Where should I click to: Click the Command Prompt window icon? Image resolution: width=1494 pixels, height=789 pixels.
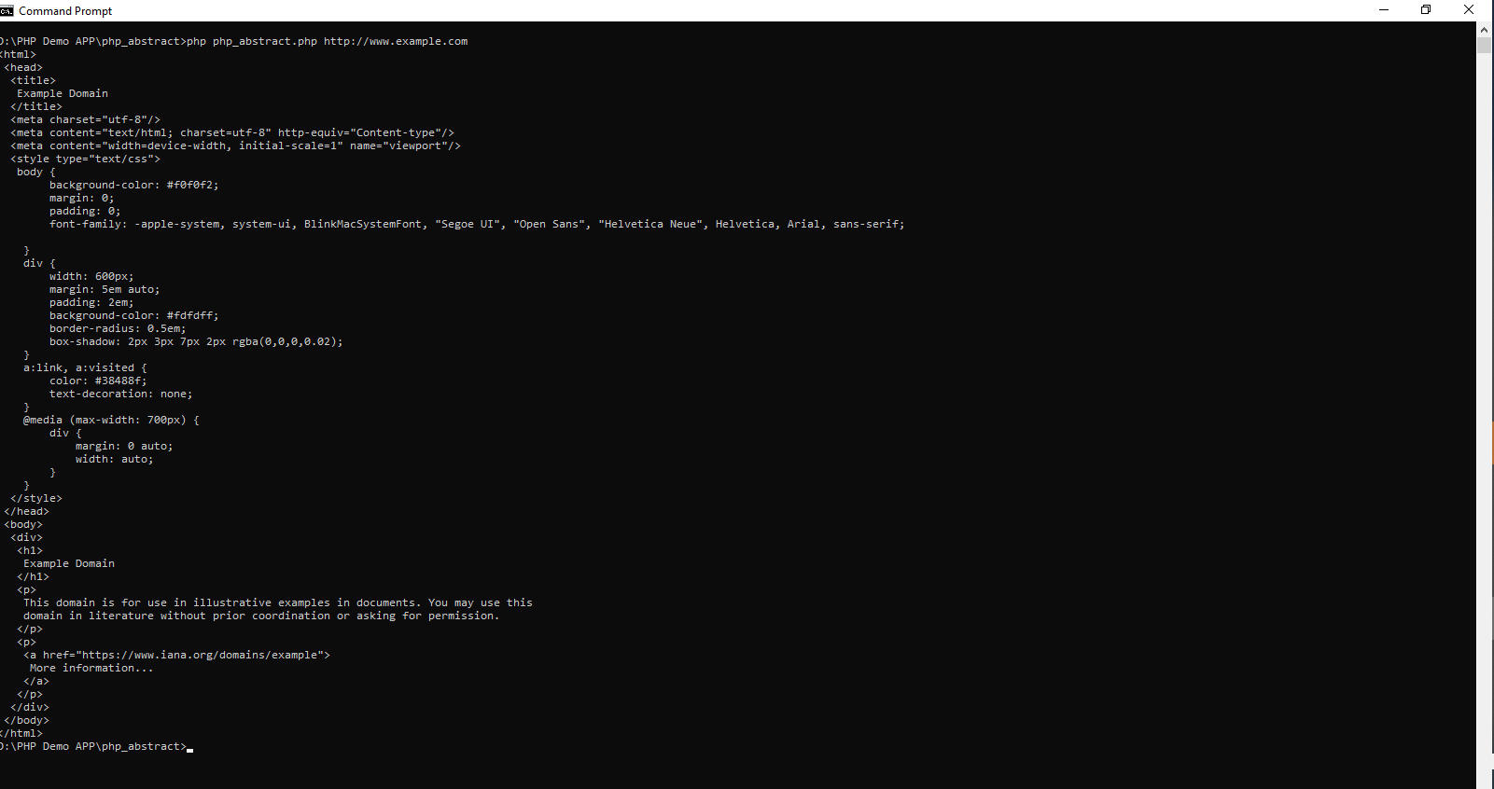7,10
